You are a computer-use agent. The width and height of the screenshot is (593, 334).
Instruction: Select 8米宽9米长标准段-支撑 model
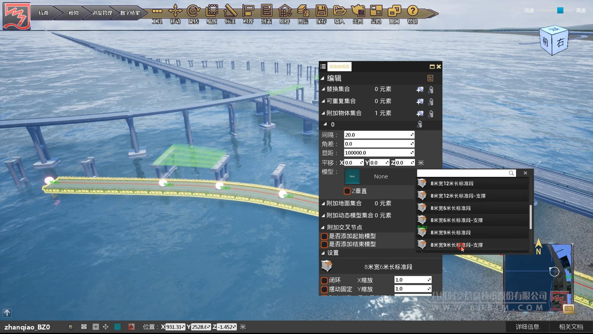tap(473, 245)
